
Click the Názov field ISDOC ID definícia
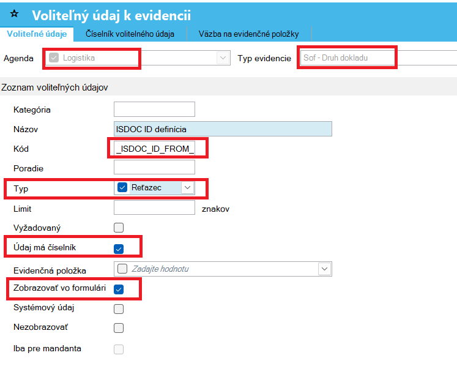click(223, 129)
